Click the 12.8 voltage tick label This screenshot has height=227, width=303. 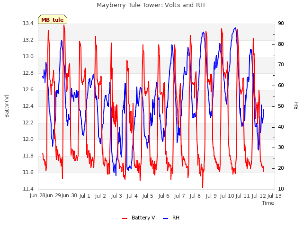[x=28, y=73]
